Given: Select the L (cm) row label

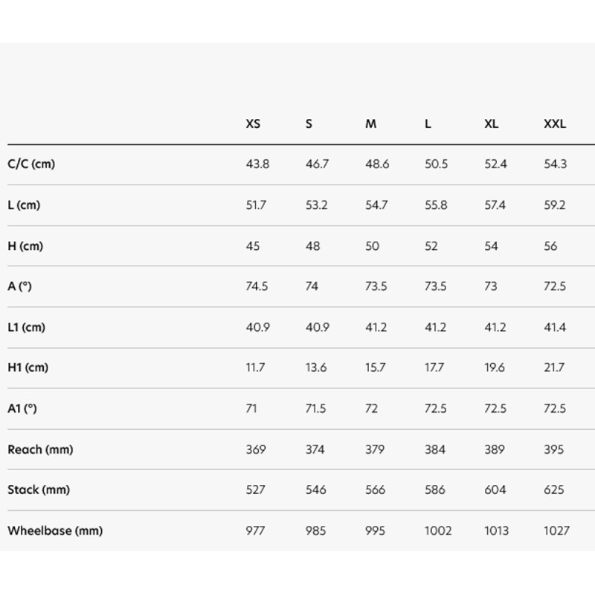Looking at the screenshot, I should pos(24,205).
